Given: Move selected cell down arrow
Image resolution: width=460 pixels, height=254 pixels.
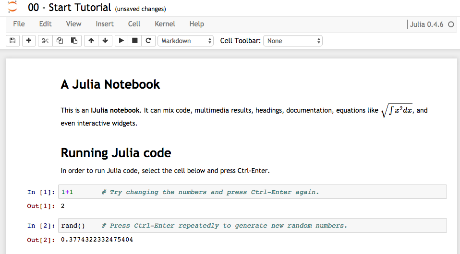Looking at the screenshot, I should coord(105,41).
